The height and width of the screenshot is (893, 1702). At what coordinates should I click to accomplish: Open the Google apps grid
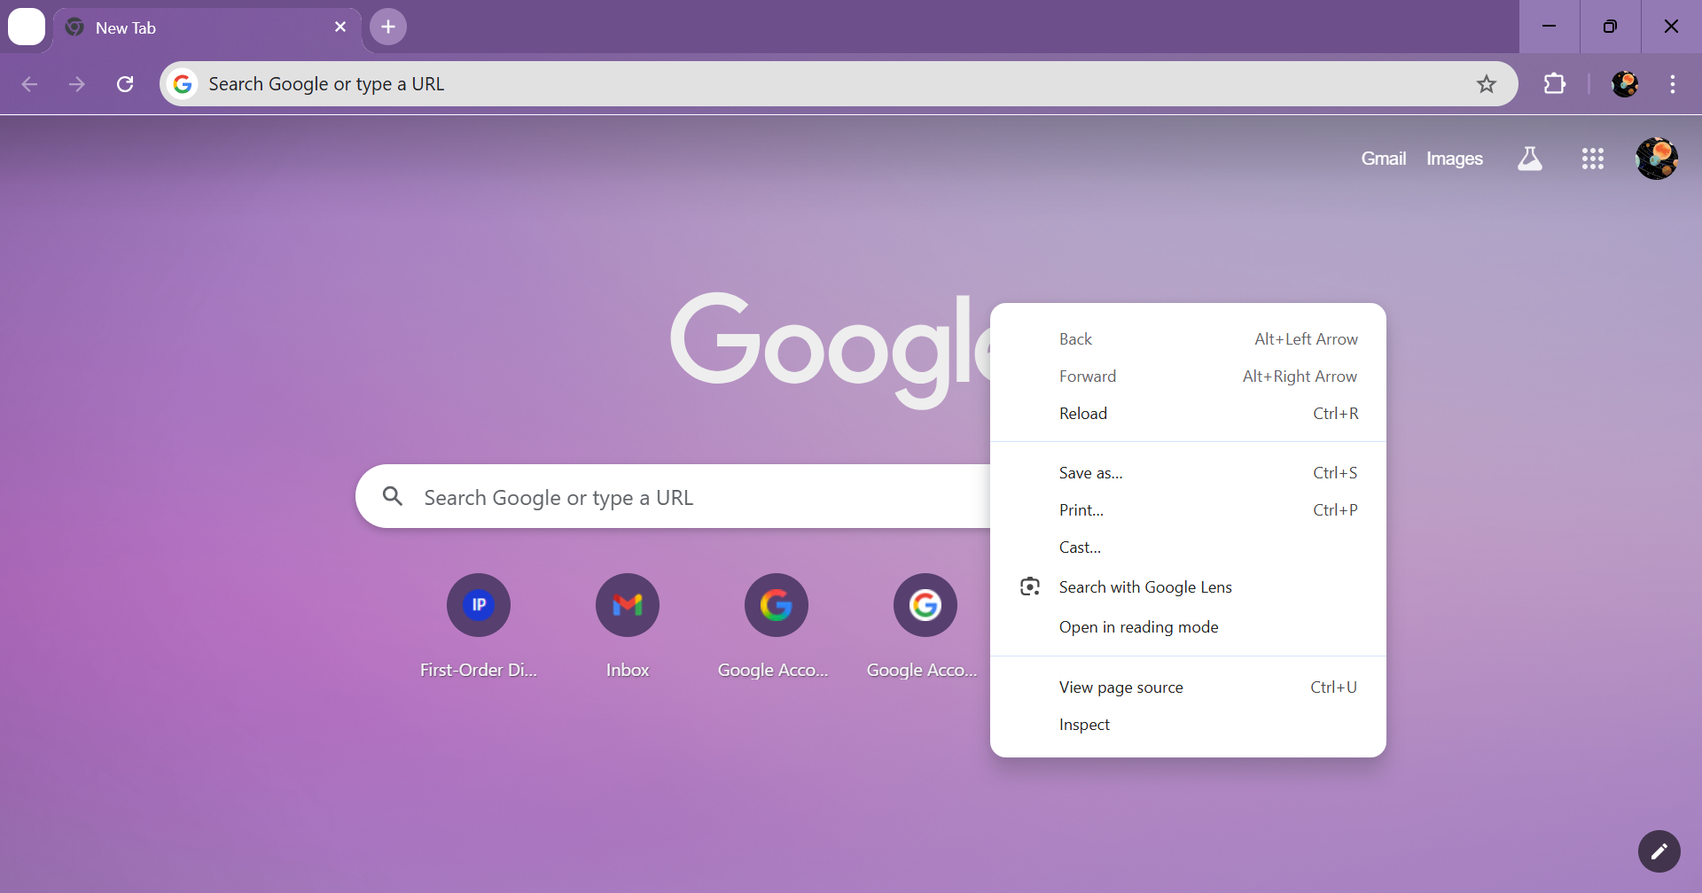pos(1592,159)
